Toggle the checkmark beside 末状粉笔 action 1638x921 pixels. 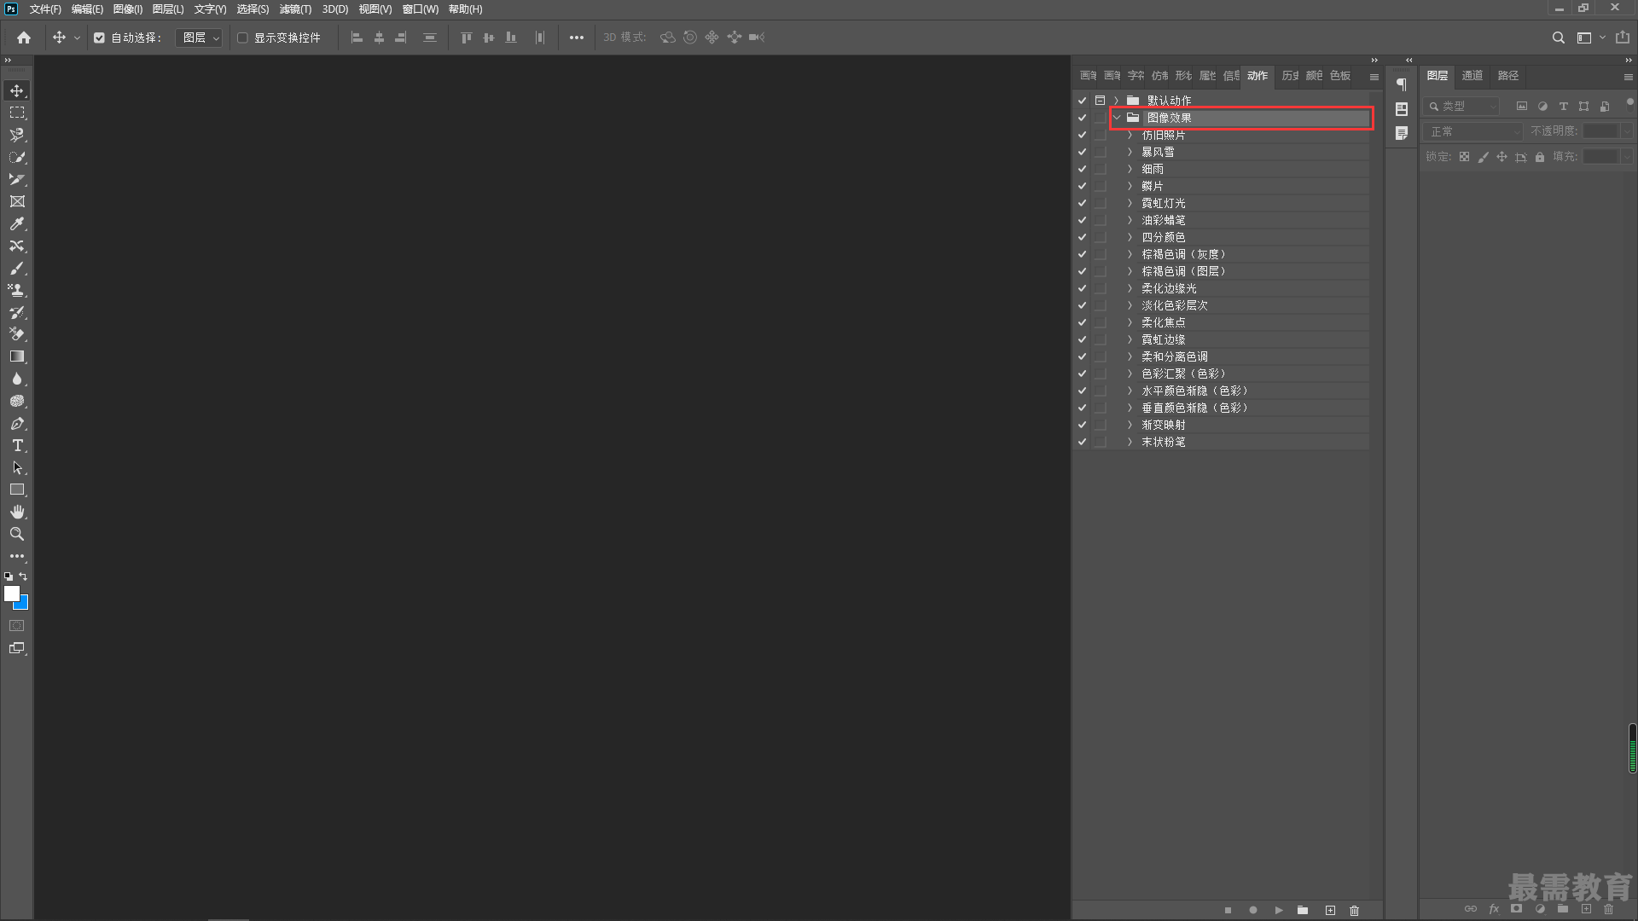coord(1082,442)
